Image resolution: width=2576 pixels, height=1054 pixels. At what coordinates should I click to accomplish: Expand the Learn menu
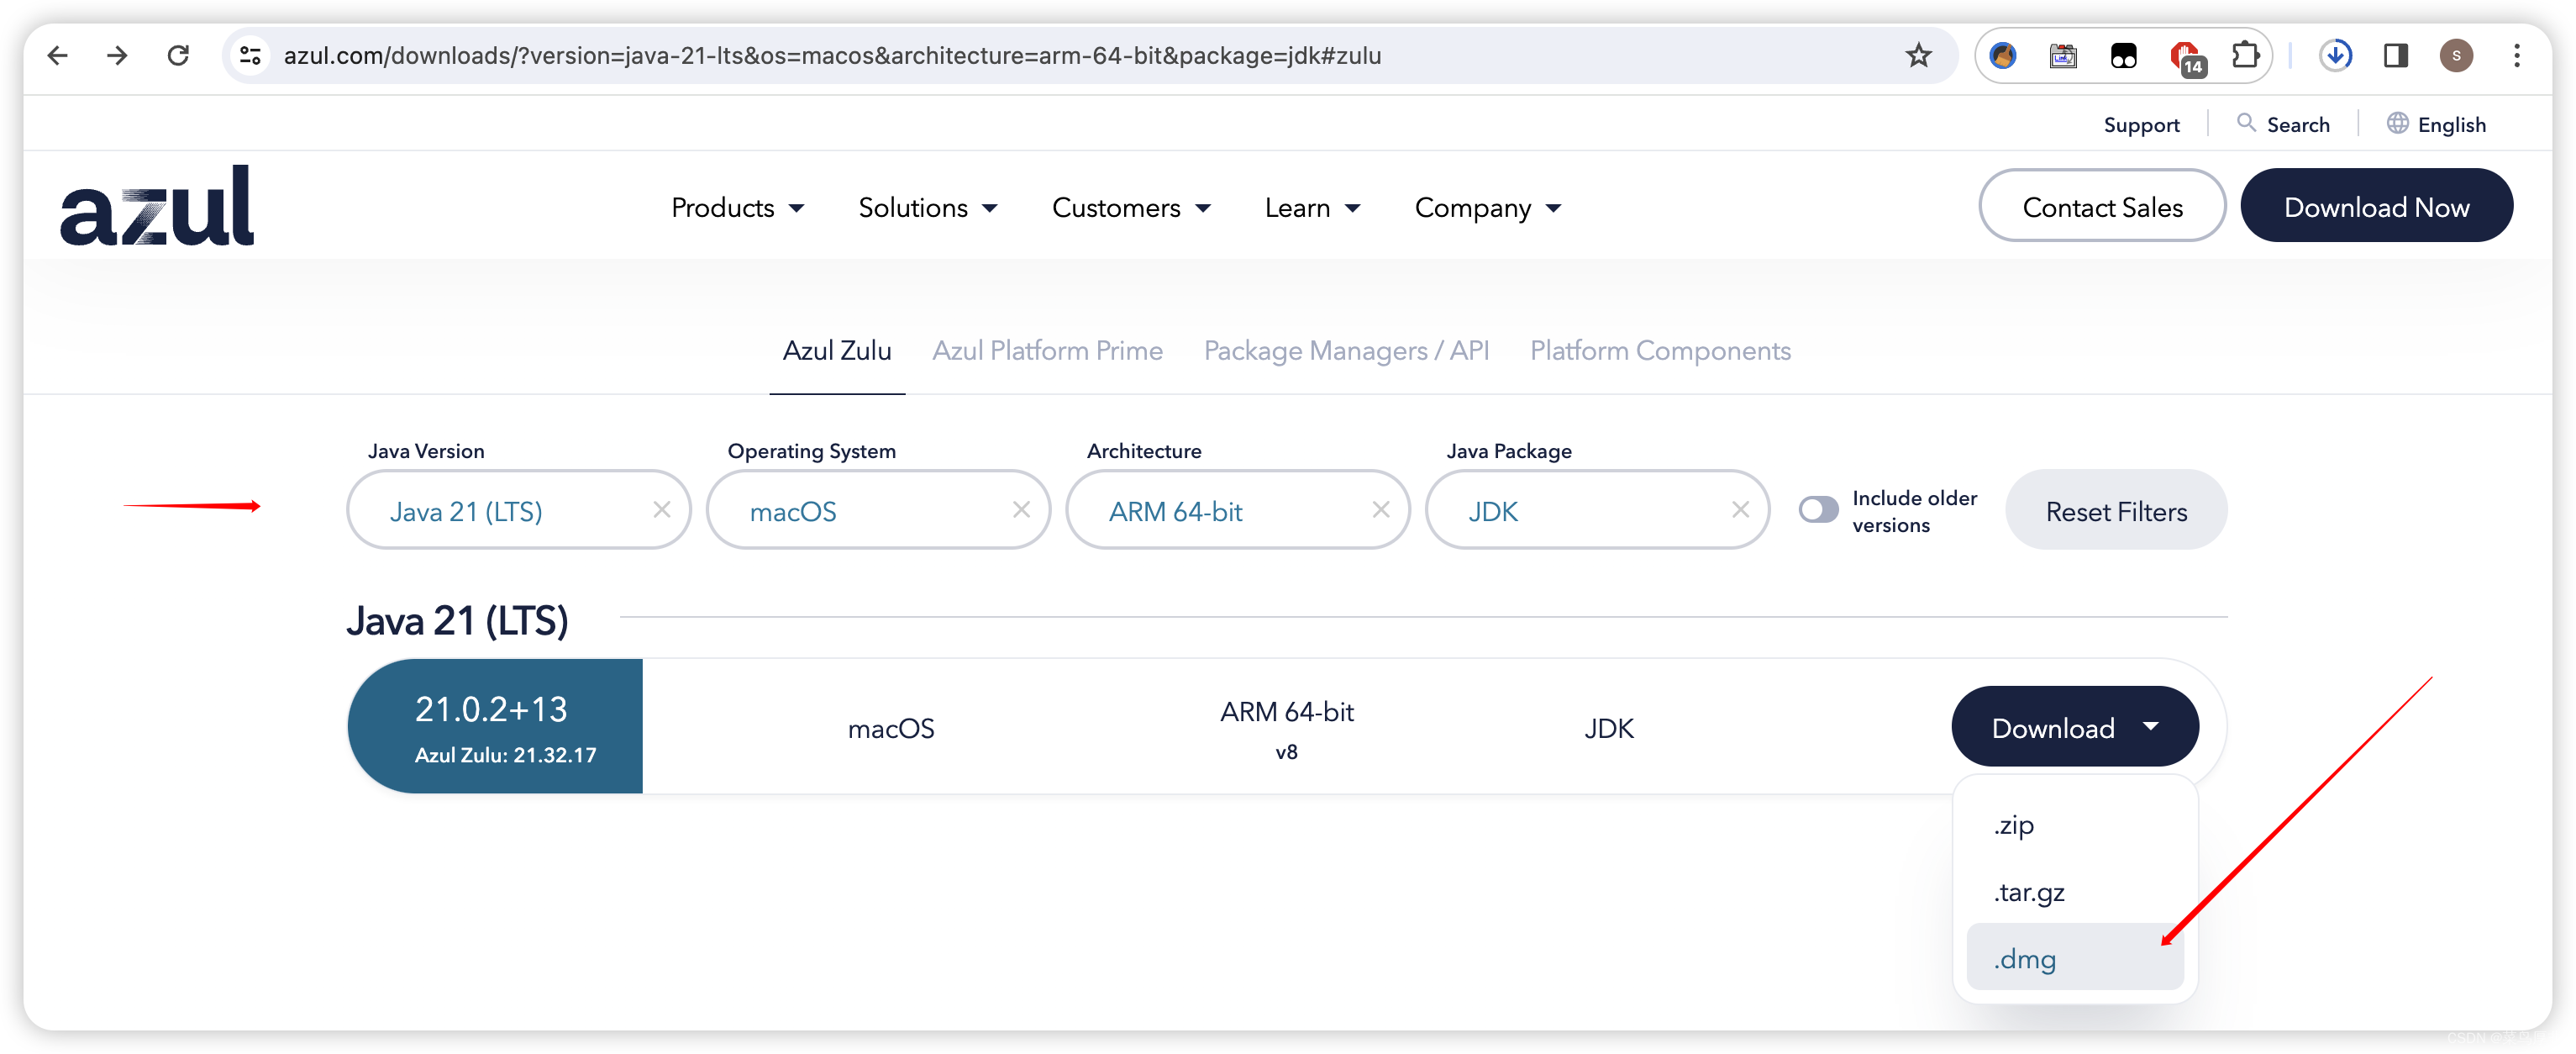click(1312, 208)
